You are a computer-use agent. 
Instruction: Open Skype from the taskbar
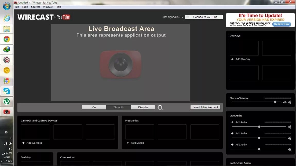pyautogui.click(x=7, y=91)
